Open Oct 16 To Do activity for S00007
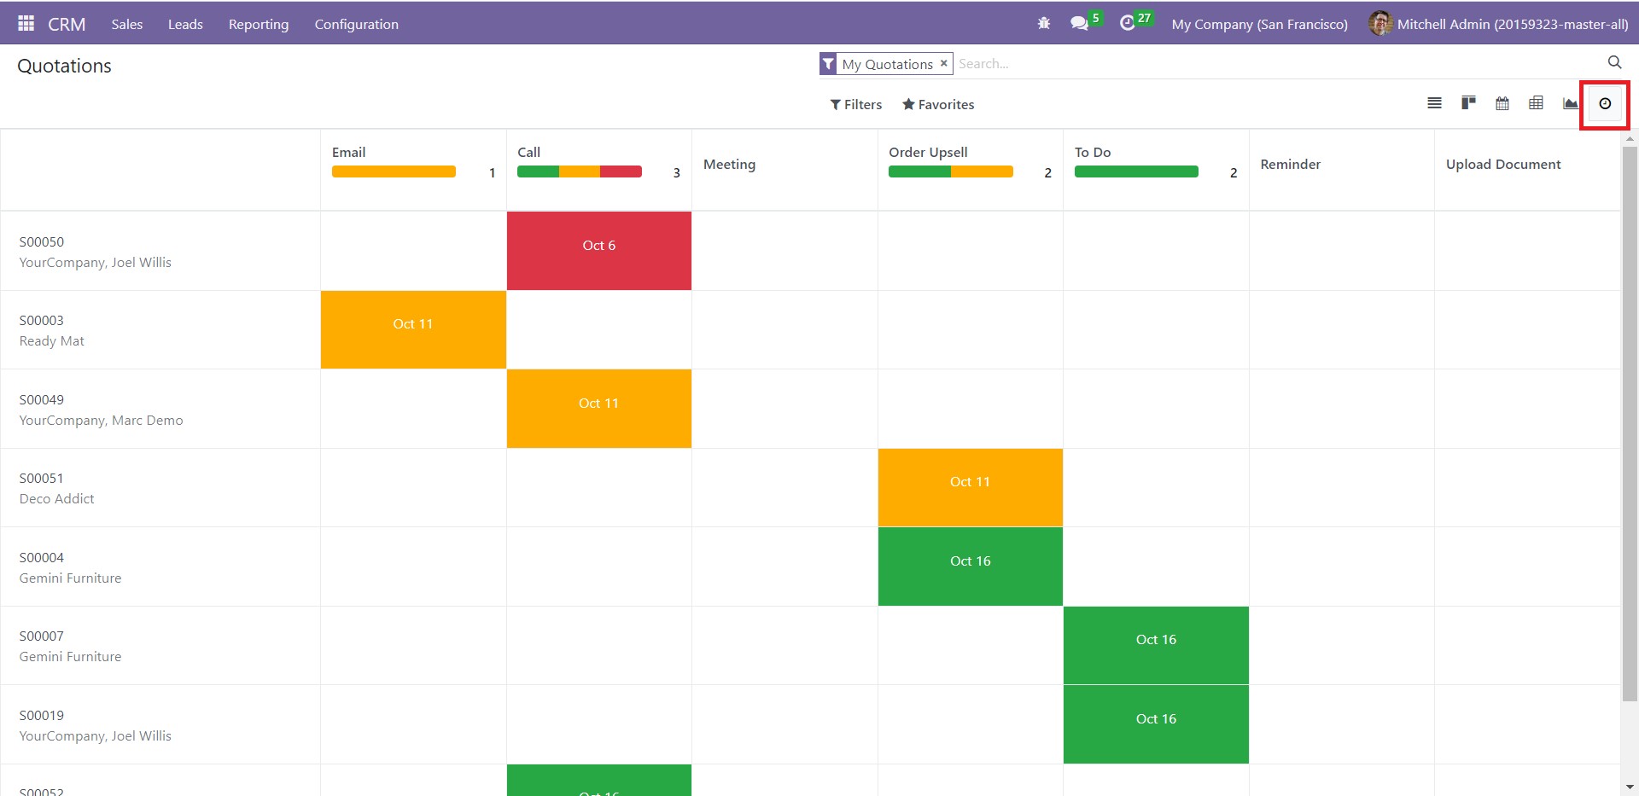 (x=1156, y=645)
